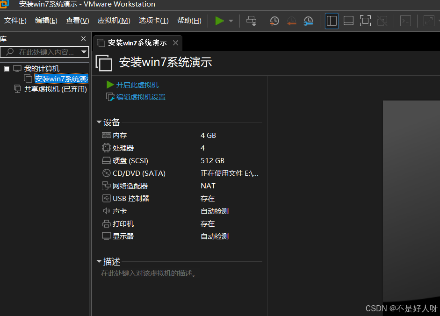Click the USB 控制器 device label

click(x=131, y=198)
